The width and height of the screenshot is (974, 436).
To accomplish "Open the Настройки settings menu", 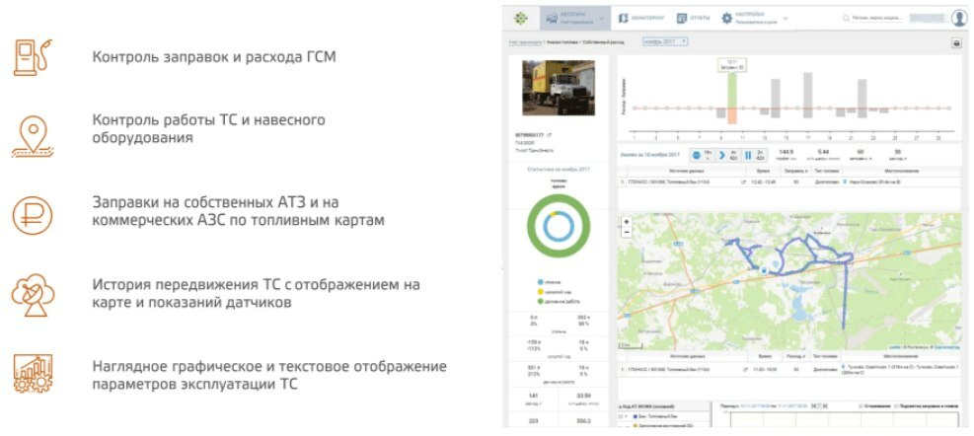I will click(x=750, y=19).
